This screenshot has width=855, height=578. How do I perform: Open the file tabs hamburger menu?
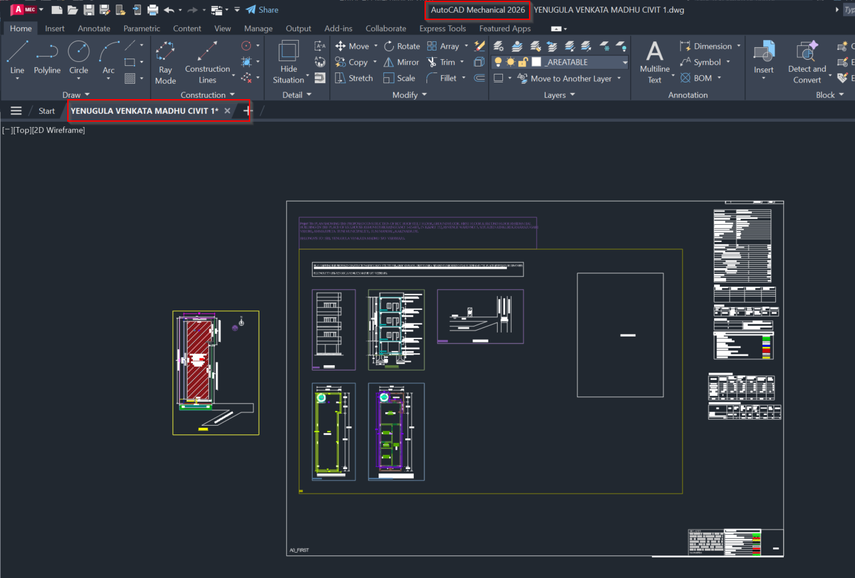(16, 111)
